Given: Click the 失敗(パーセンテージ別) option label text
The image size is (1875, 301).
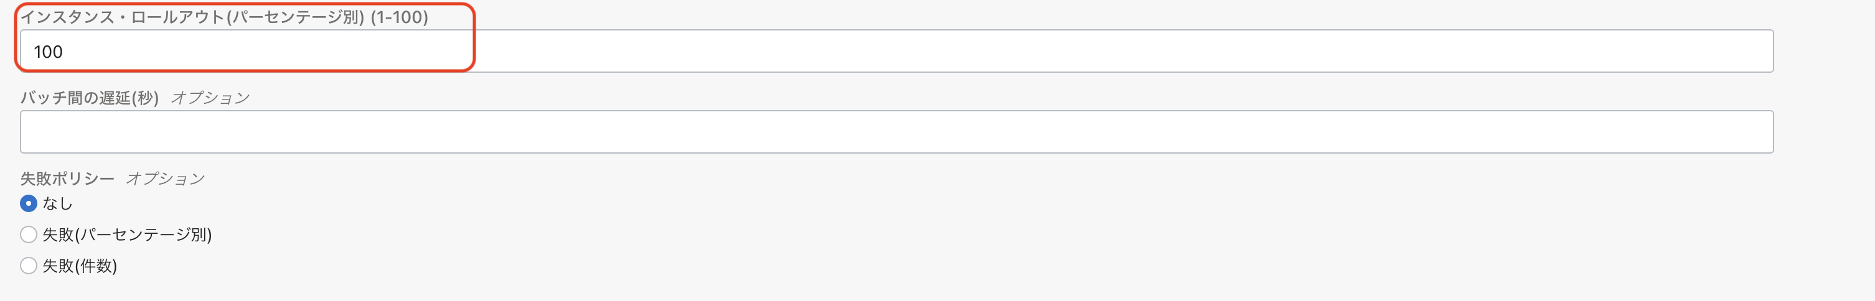Looking at the screenshot, I should point(128,234).
